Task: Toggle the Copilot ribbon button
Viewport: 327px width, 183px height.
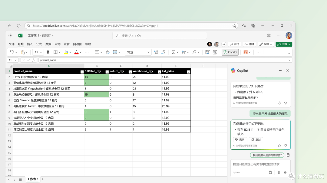Action: pos(230,52)
